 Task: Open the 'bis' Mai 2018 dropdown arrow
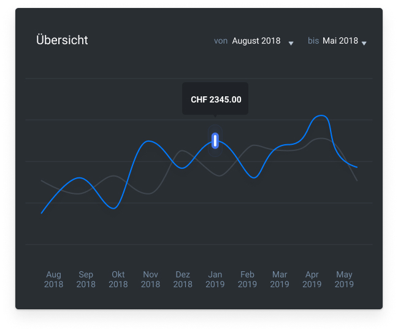click(364, 43)
